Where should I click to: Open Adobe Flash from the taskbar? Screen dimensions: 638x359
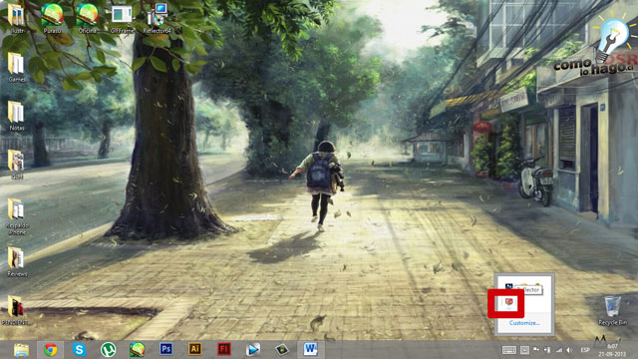[x=223, y=349]
